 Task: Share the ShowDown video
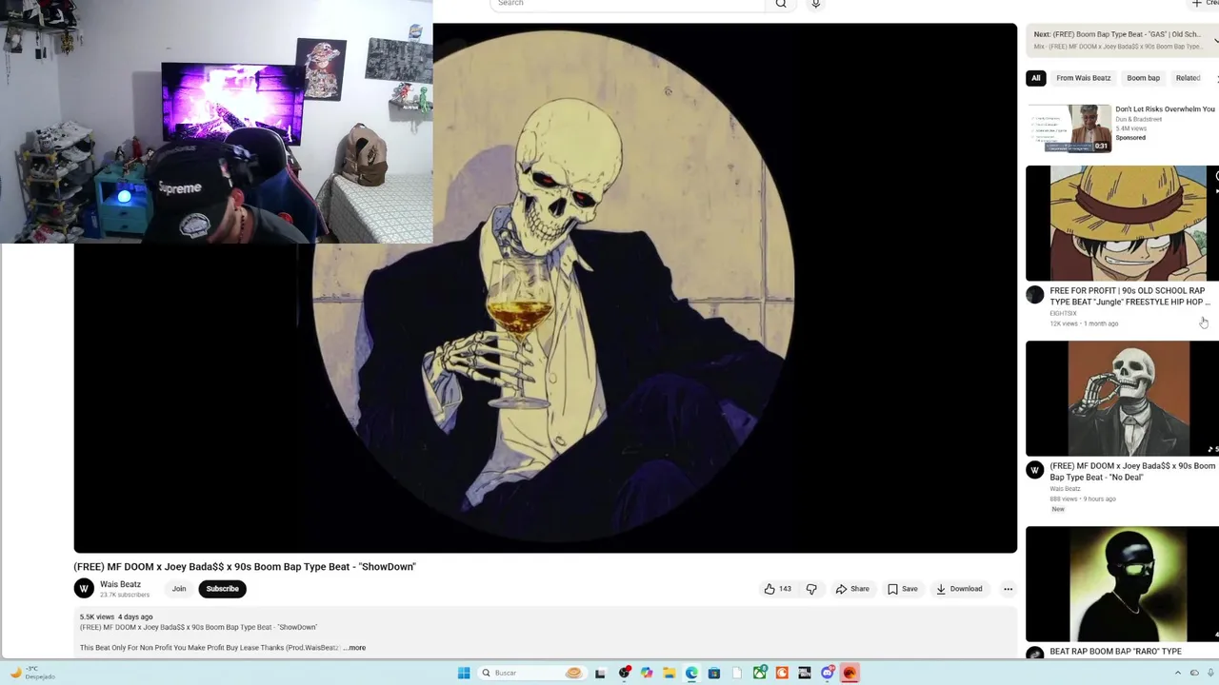[x=852, y=589]
